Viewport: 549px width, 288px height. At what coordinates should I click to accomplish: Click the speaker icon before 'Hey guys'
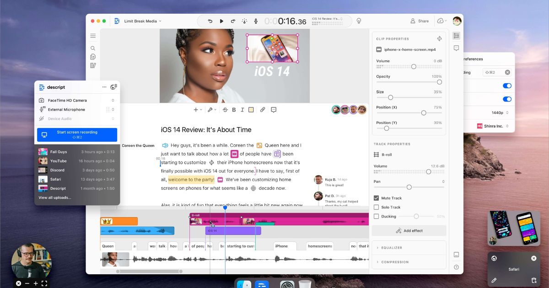165,145
